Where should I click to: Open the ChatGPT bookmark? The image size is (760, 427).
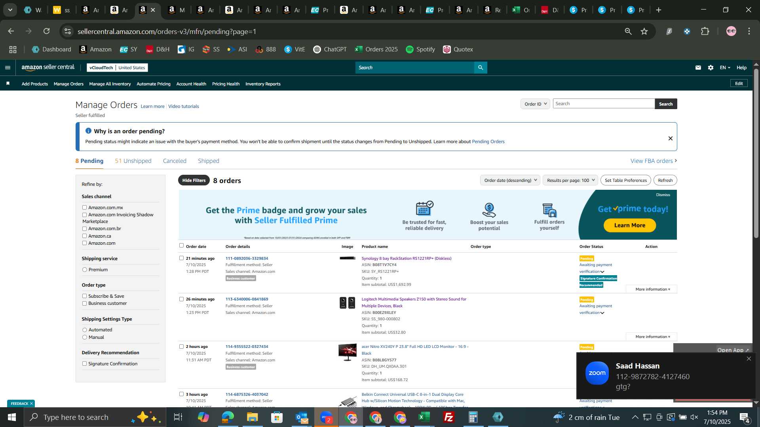pyautogui.click(x=330, y=49)
